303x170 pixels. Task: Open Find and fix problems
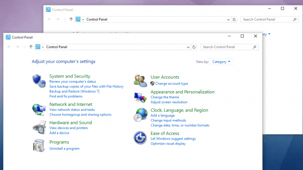66,96
